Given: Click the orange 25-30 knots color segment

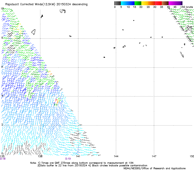Looking at the screenshot, I should (152, 3).
